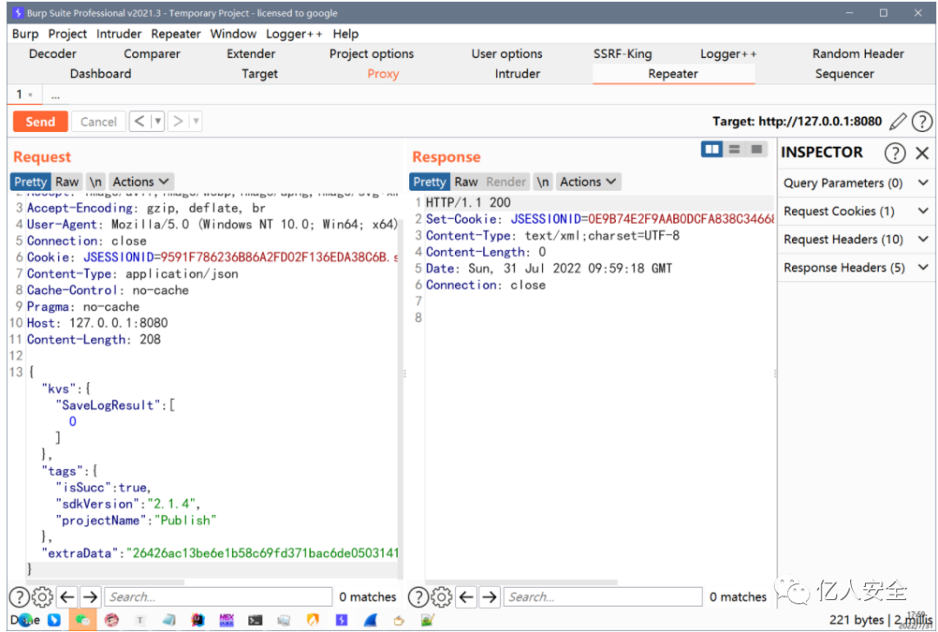
Task: Switch Response view to Raw
Action: 466,181
